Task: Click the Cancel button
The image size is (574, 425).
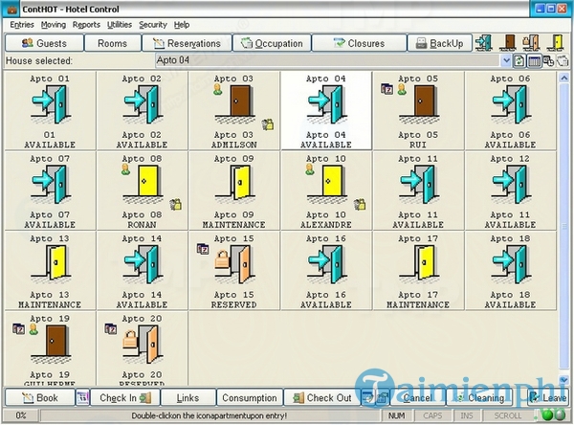Action: (x=418, y=397)
